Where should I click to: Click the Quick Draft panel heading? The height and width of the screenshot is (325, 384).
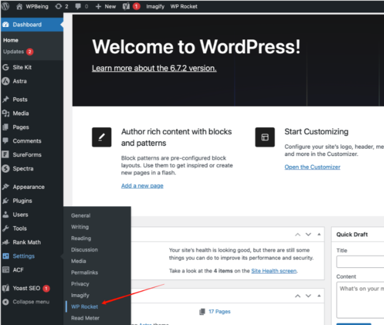coord(352,234)
